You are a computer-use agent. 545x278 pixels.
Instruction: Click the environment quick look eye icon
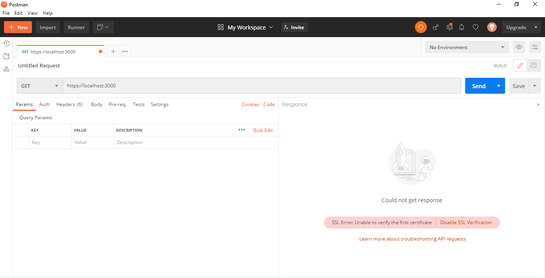pyautogui.click(x=519, y=47)
